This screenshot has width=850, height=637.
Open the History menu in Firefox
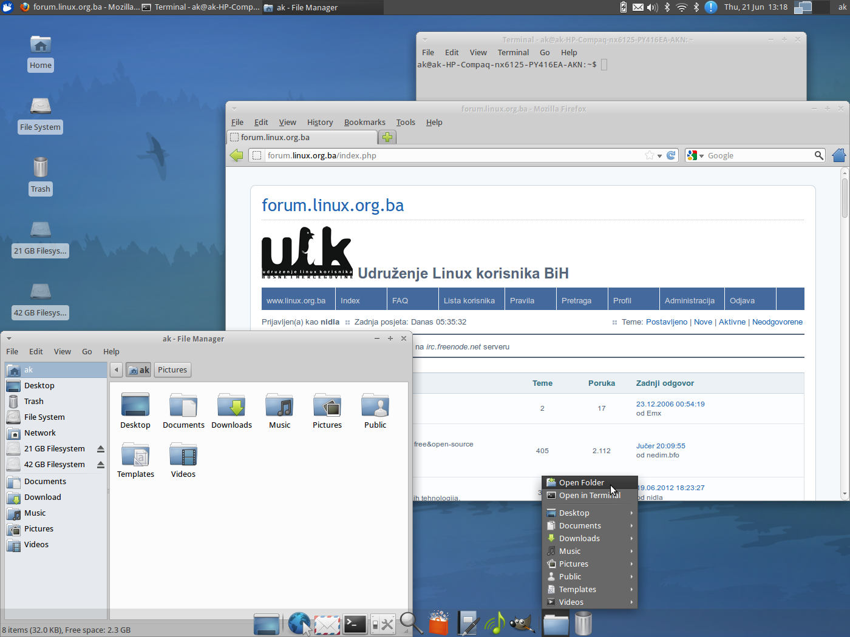click(x=320, y=122)
